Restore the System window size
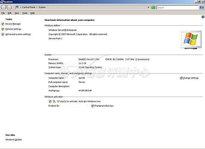 tap(199, 2)
